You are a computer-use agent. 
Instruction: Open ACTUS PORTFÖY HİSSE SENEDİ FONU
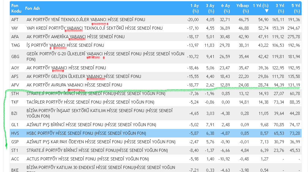(x=88, y=159)
